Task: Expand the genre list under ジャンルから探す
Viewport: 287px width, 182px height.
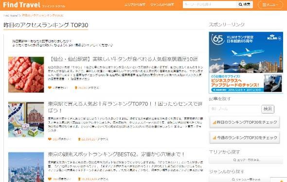Action: [x=246, y=180]
